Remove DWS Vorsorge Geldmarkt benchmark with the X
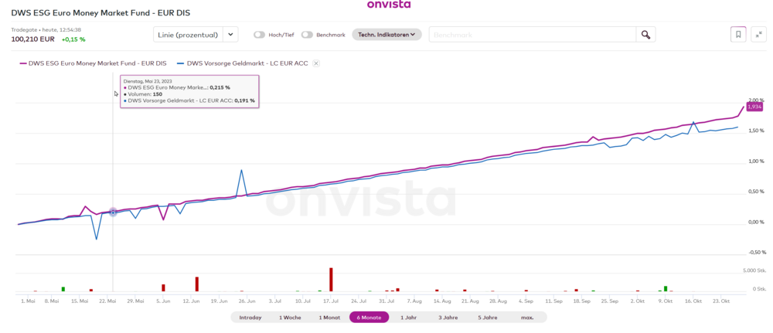Screen dimensions: 773x333 [316, 63]
